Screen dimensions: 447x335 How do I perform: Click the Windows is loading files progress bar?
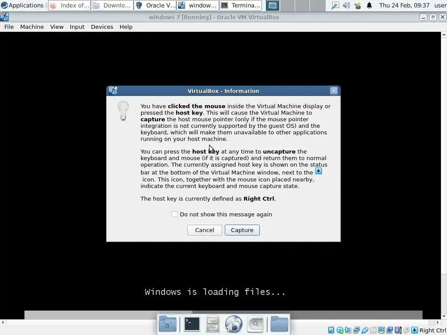tap(223, 315)
